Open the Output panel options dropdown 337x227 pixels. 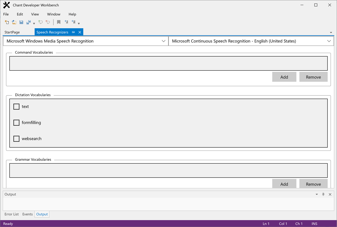pos(317,194)
